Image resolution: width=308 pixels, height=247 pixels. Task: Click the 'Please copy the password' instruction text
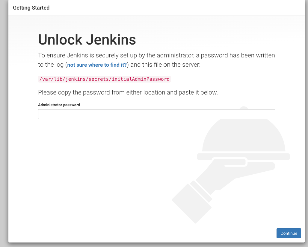[128, 92]
